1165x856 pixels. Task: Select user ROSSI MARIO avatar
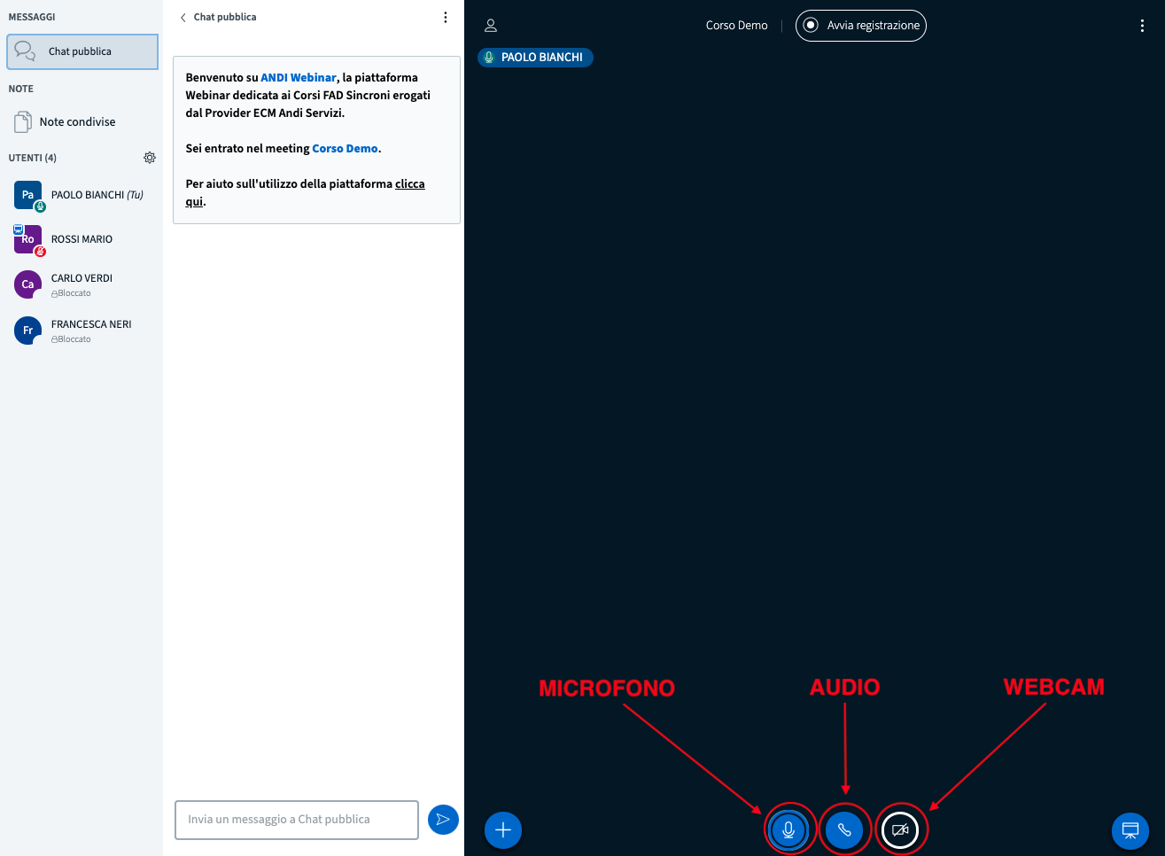point(27,239)
